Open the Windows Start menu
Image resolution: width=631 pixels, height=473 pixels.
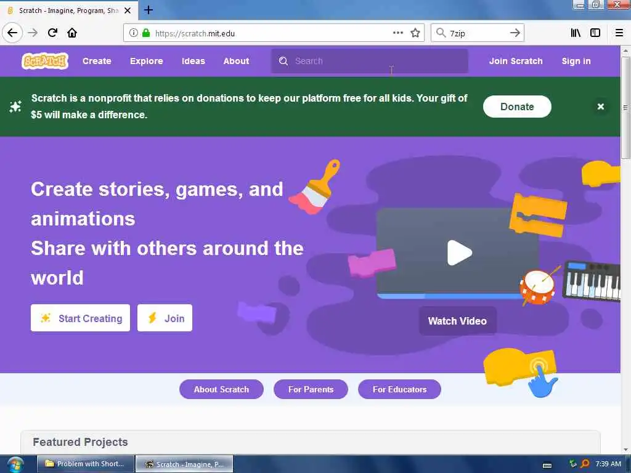tap(15, 464)
